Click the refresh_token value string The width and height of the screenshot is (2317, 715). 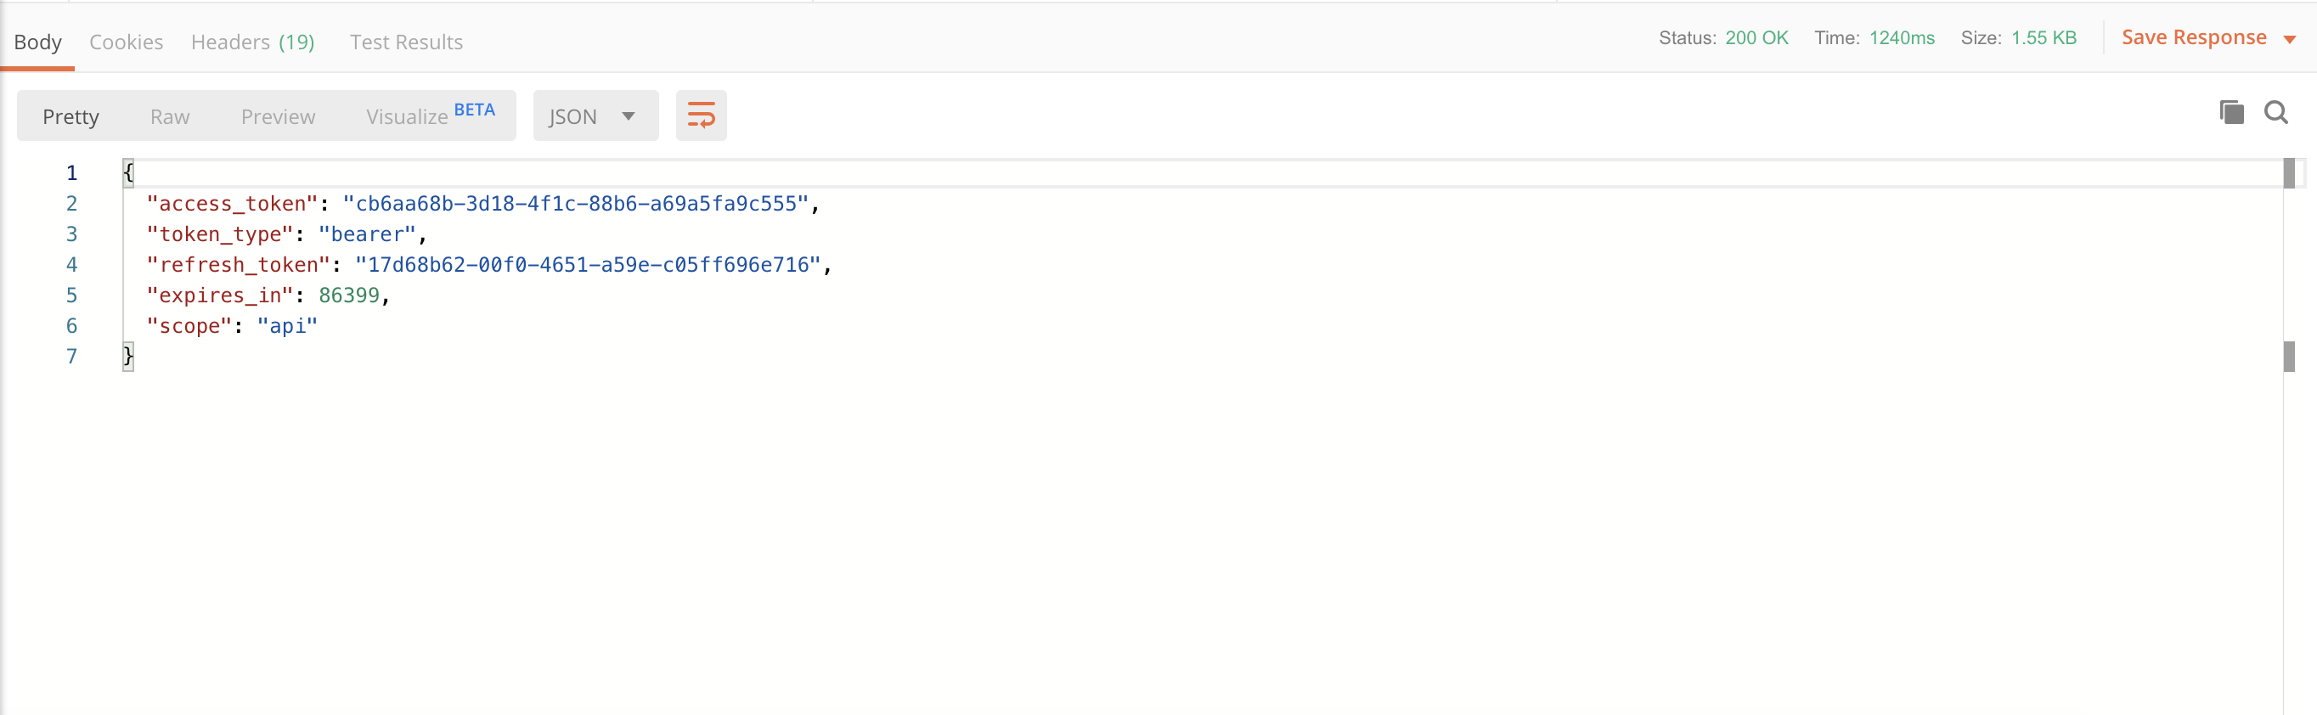pos(589,265)
